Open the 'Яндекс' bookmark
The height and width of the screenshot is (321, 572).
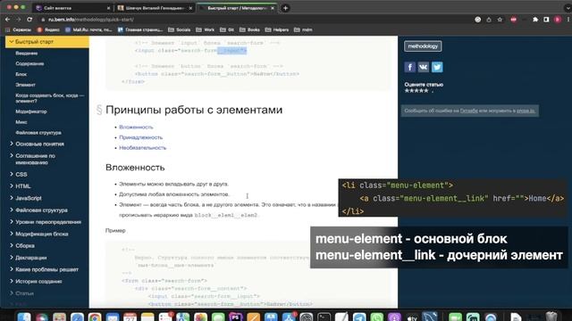click(48, 29)
